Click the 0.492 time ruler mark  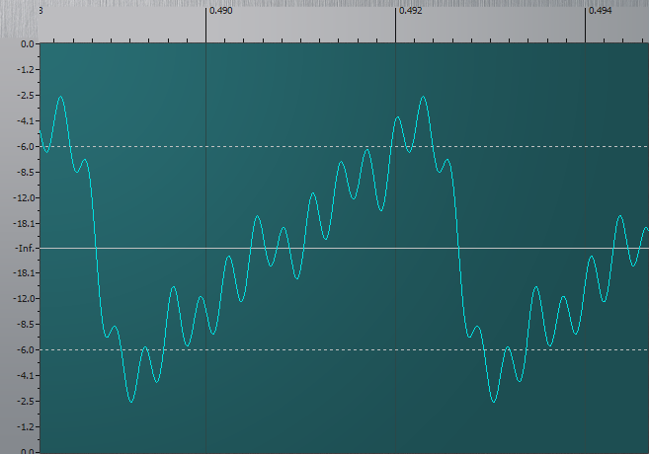(410, 11)
